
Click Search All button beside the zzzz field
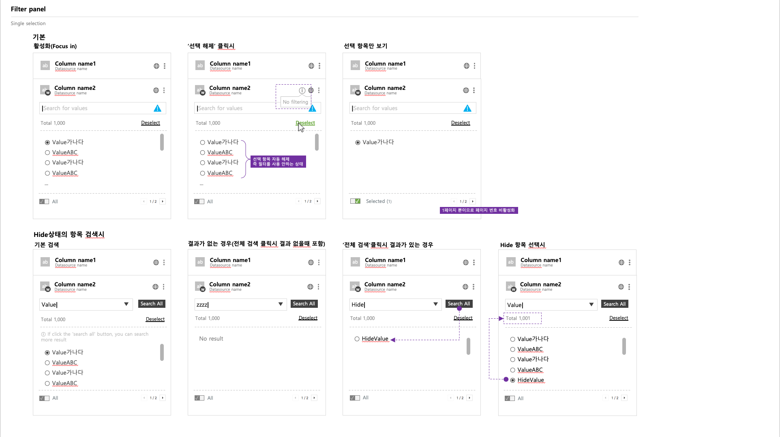[304, 304]
